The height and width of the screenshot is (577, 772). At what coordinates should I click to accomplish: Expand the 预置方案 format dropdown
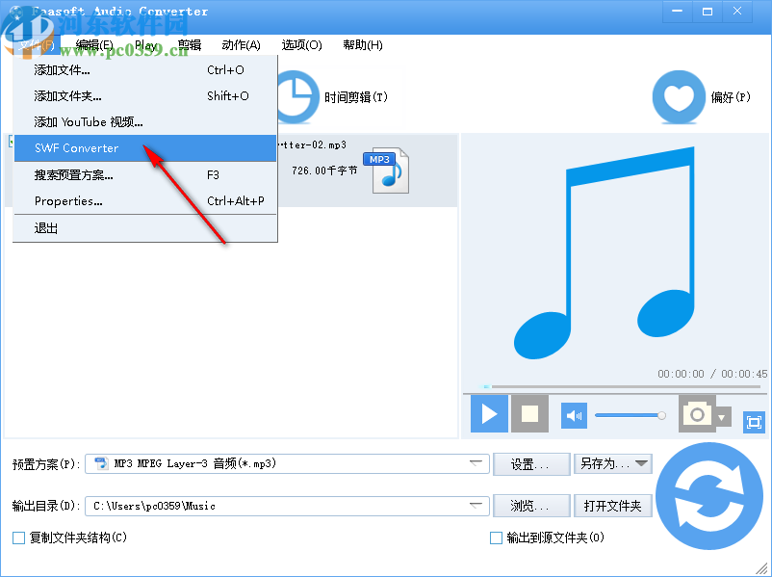point(475,463)
